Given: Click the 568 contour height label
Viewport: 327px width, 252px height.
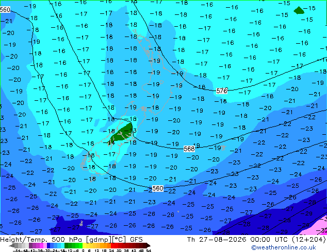Looking at the screenshot, I should 189,149.
